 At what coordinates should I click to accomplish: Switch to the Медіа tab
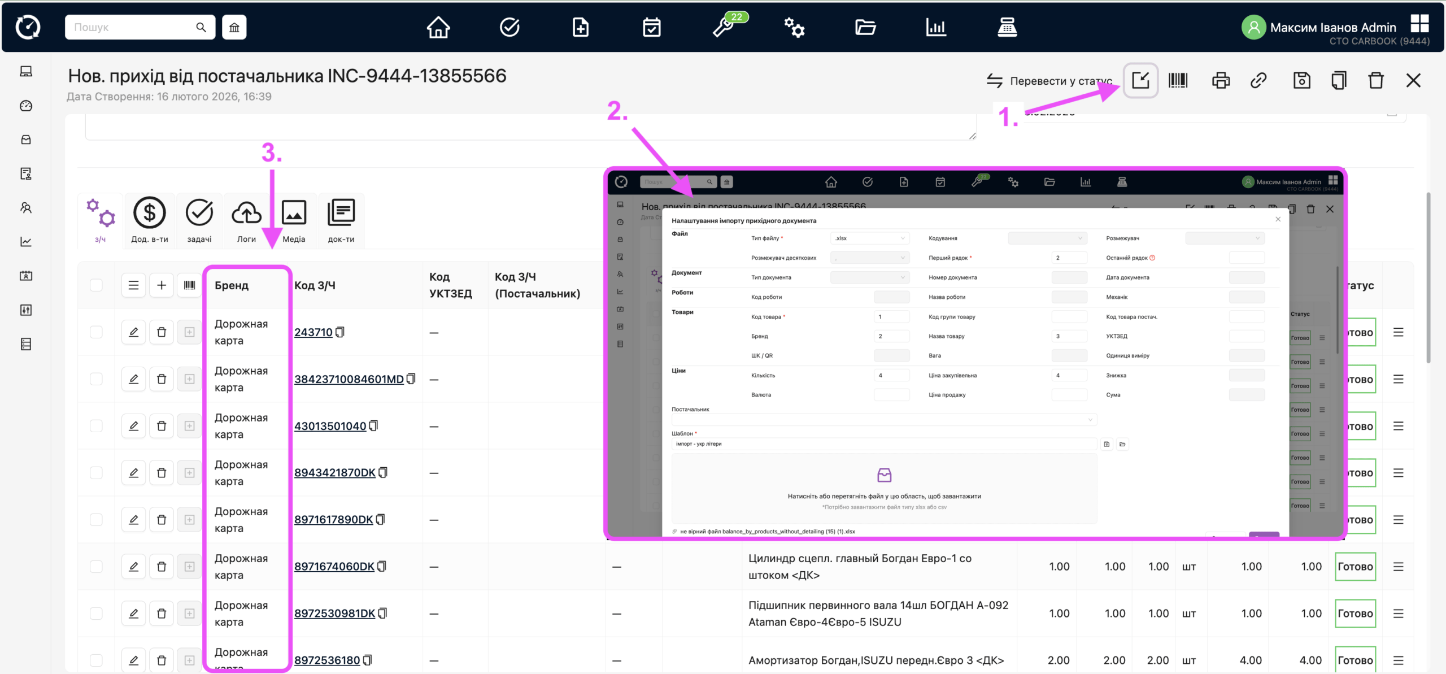point(294,221)
